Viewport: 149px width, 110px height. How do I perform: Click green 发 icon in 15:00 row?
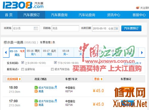[x=36, y=88]
